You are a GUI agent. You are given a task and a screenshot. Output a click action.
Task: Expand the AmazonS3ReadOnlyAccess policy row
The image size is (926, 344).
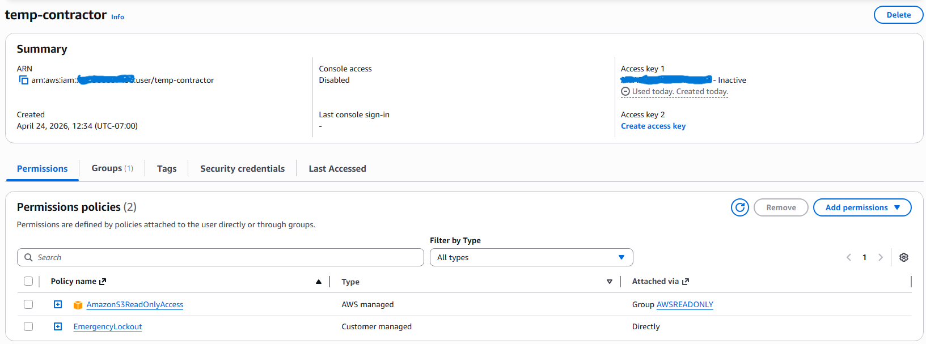point(58,305)
